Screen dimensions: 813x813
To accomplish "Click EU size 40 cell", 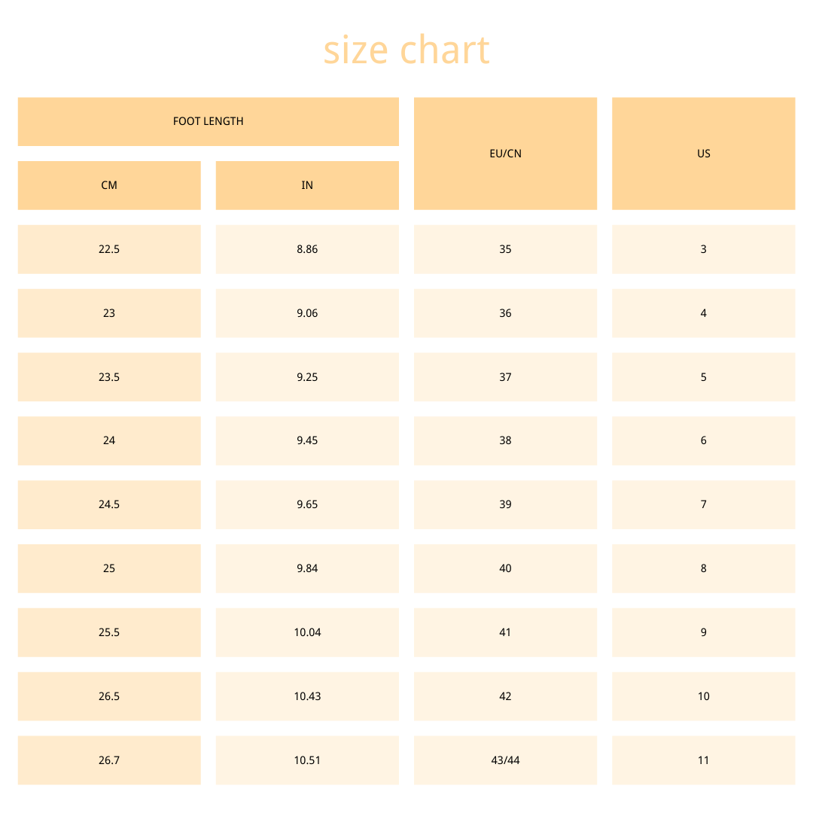I will pos(506,568).
